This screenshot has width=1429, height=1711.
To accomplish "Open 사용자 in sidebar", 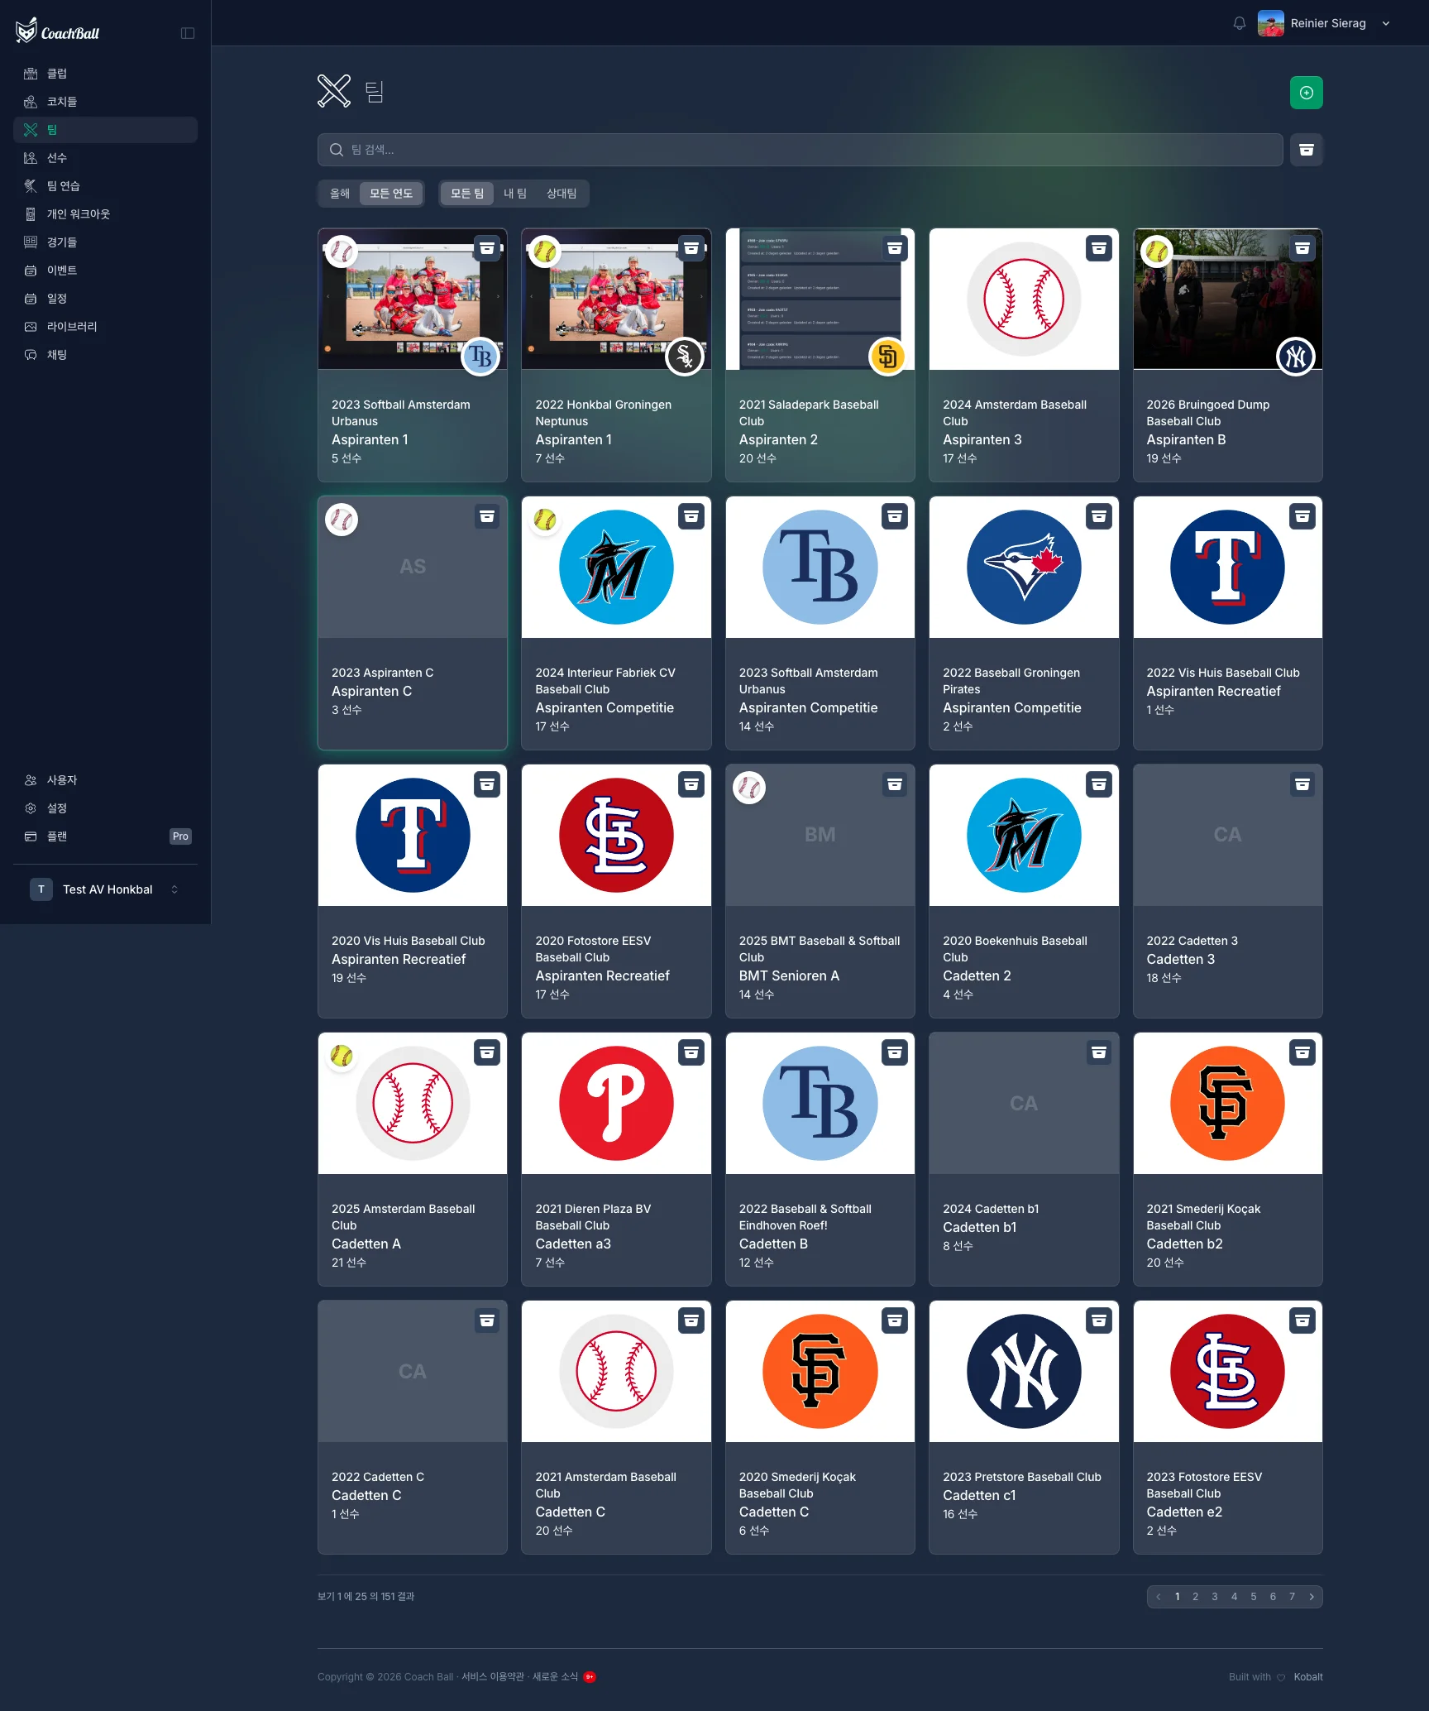I will click(x=105, y=780).
